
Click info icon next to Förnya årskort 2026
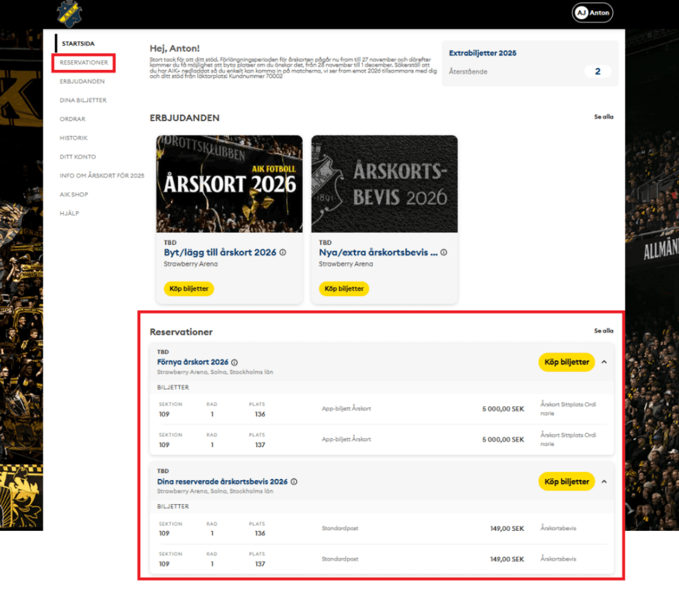235,362
